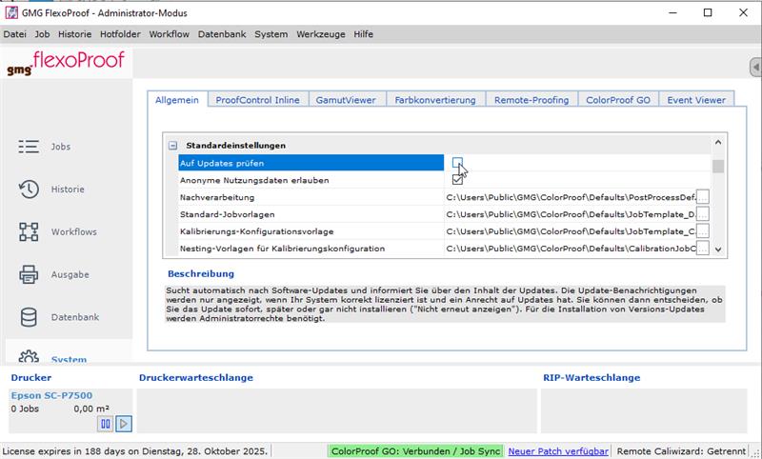The image size is (762, 459).
Task: Click the Epson SC-P7500 printer name
Action: click(52, 395)
